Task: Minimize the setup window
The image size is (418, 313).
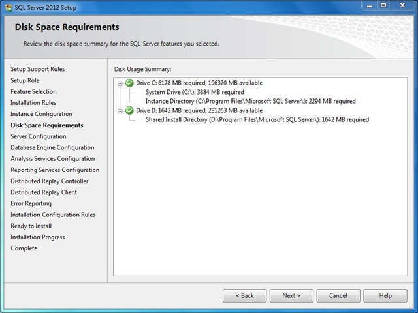Action: coord(370,6)
